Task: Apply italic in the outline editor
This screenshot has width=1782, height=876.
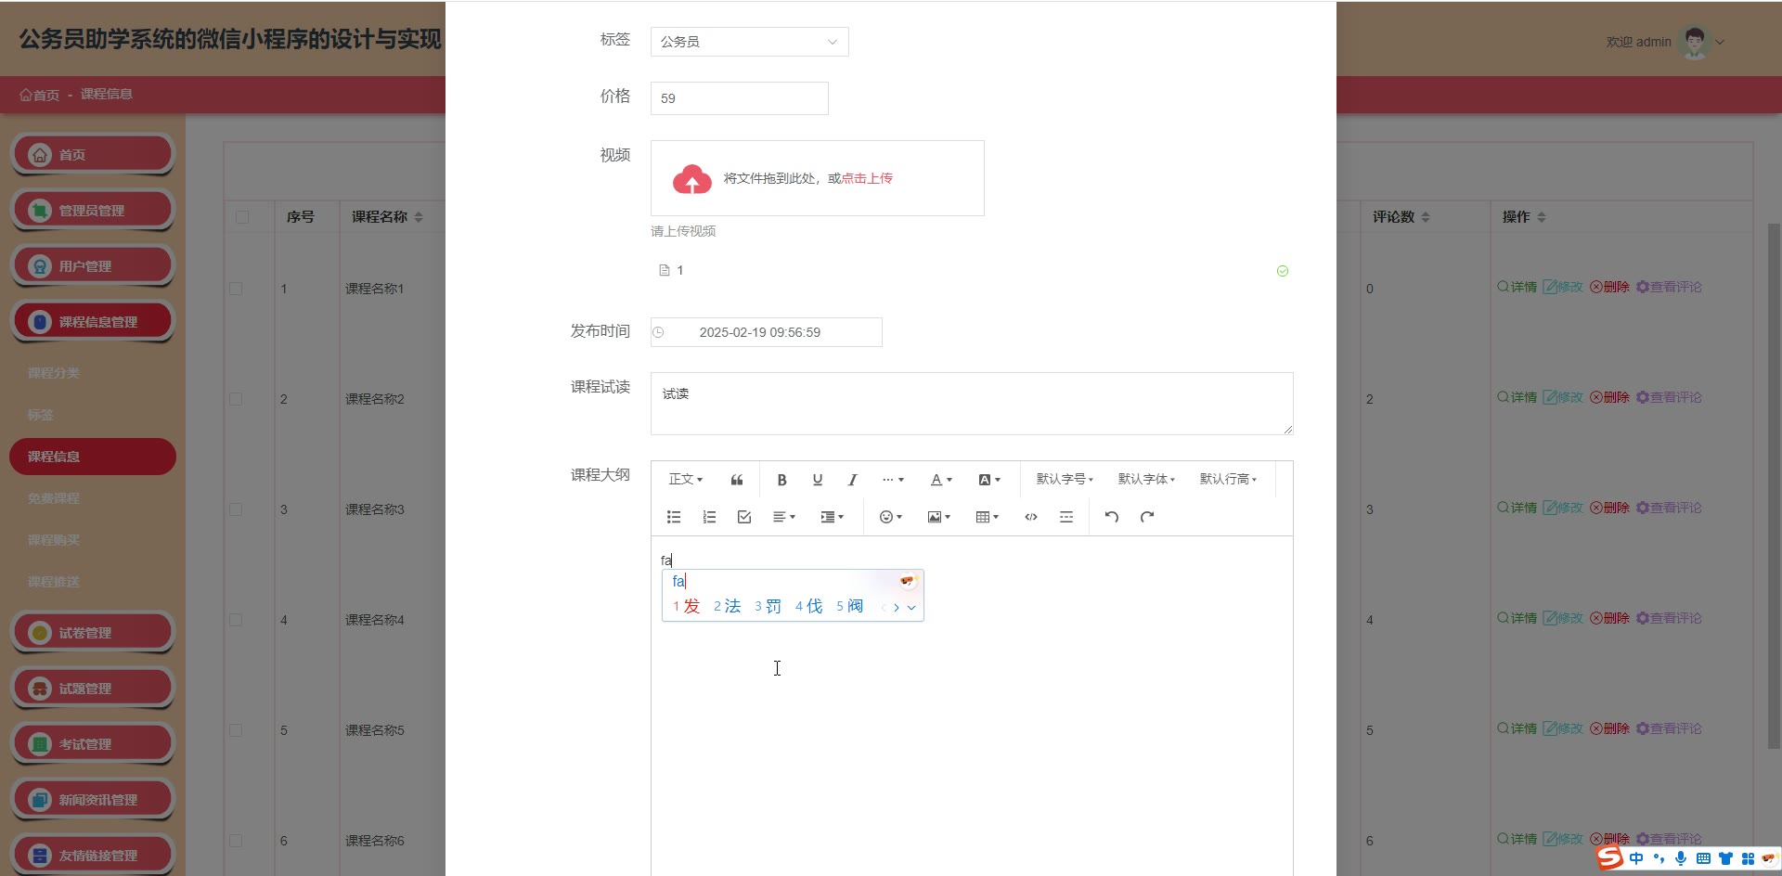Action: 852,480
